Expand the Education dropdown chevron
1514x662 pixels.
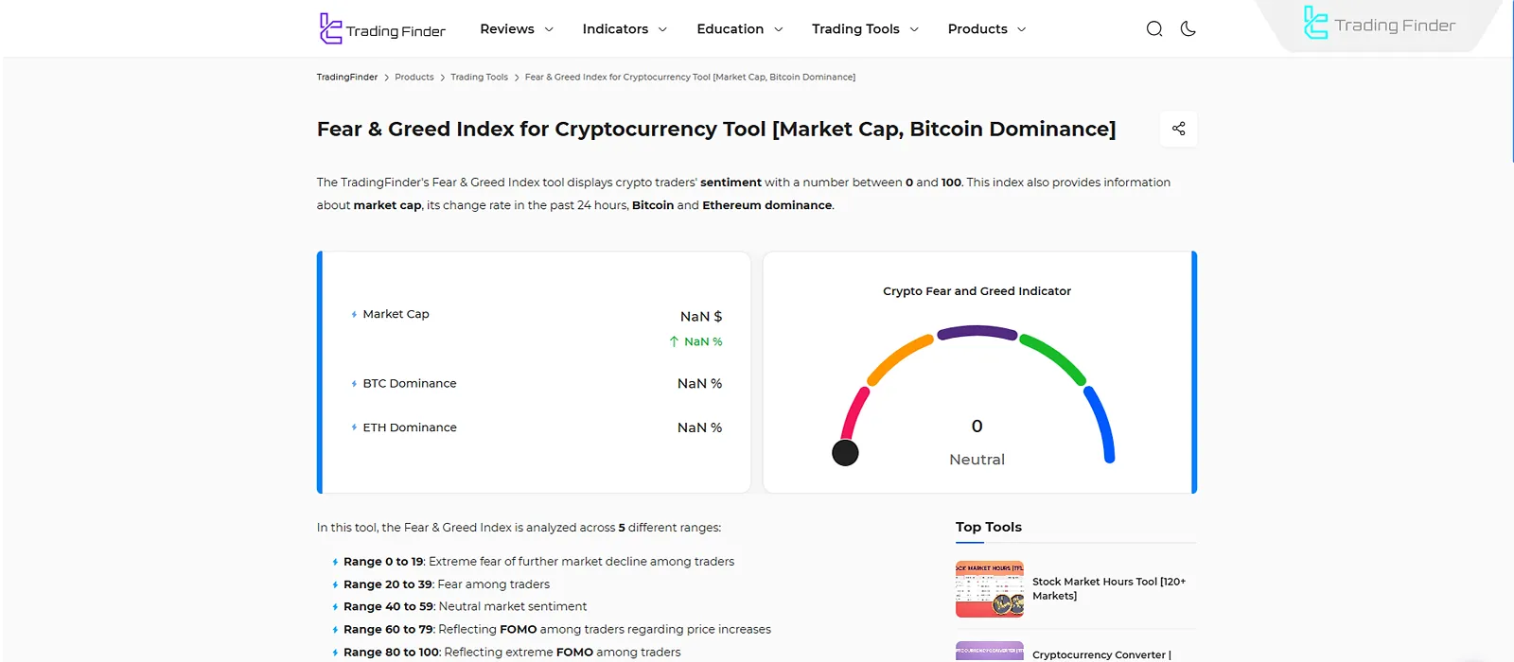pyautogui.click(x=779, y=29)
